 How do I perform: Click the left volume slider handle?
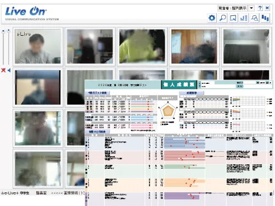3,31
